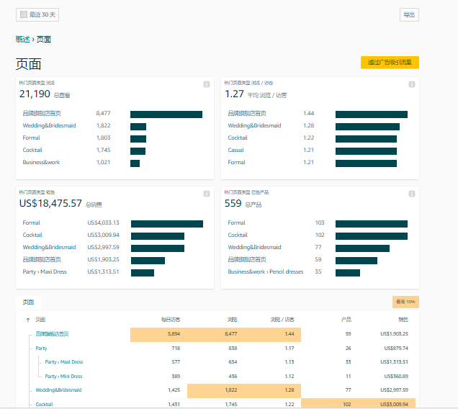Go to overview breadcrumb link
The height and width of the screenshot is (409, 458).
[x=23, y=40]
